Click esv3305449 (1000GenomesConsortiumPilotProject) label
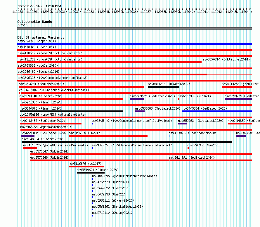This screenshot has width=260, height=227. click(x=132, y=121)
